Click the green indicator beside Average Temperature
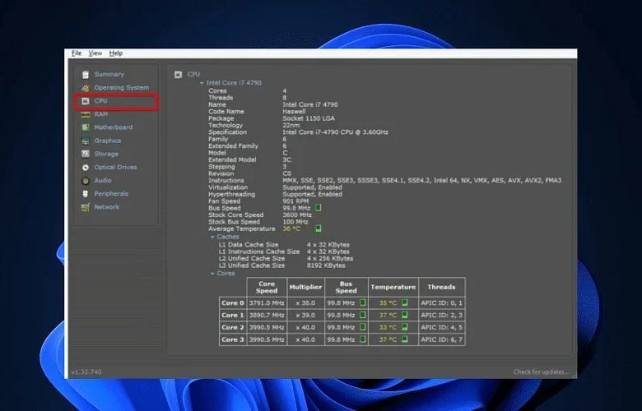This screenshot has width=642, height=411. 319,229
